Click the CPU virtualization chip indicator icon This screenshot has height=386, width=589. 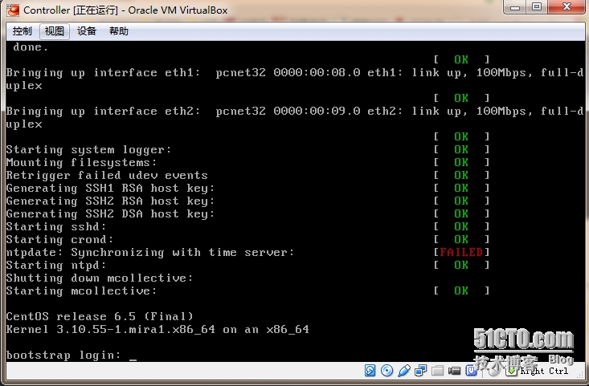(471, 371)
